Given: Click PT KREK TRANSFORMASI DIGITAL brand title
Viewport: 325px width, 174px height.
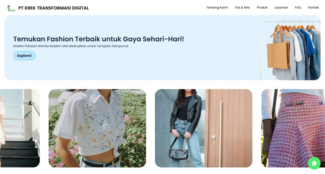Looking at the screenshot, I should click(54, 8).
